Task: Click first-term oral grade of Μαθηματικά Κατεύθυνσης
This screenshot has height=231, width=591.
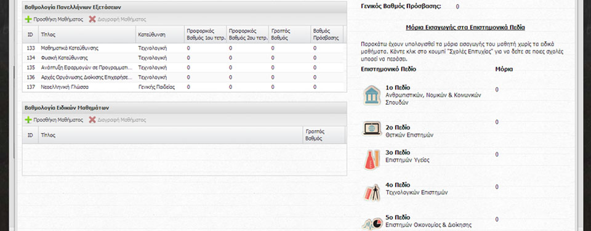Action: click(206, 48)
